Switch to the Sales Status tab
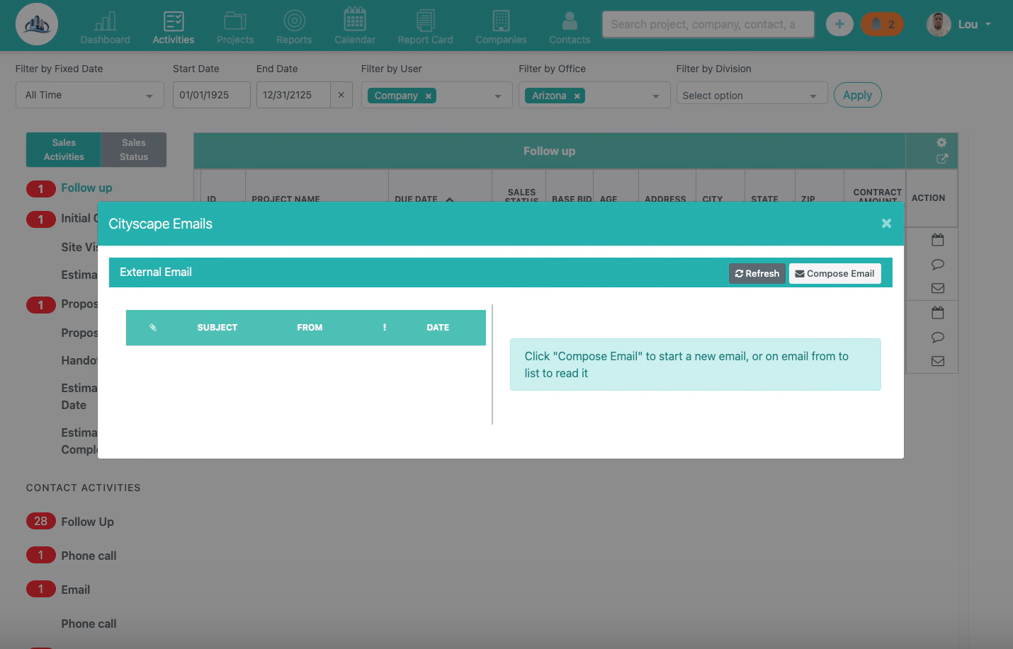The image size is (1013, 649). [133, 149]
